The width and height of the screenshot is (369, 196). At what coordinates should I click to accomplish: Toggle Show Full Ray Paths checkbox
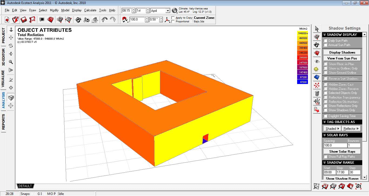pos(326,157)
